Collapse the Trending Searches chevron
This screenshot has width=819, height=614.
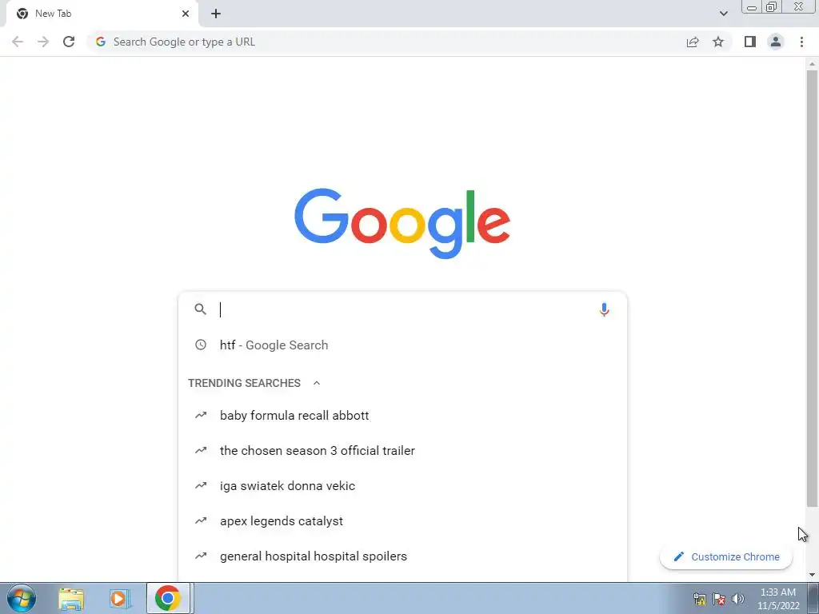coord(317,383)
